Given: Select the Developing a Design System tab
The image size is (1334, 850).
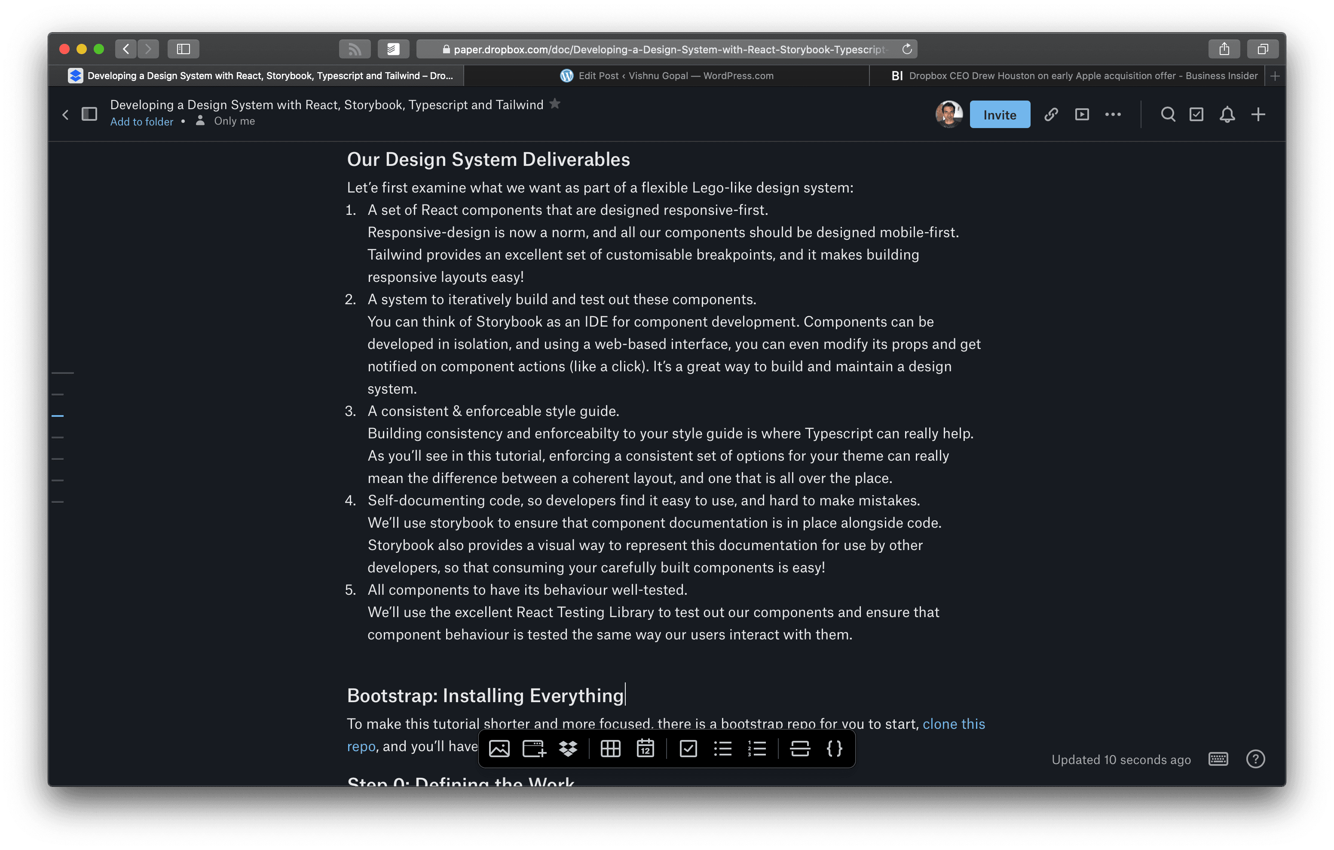Looking at the screenshot, I should click(x=256, y=76).
